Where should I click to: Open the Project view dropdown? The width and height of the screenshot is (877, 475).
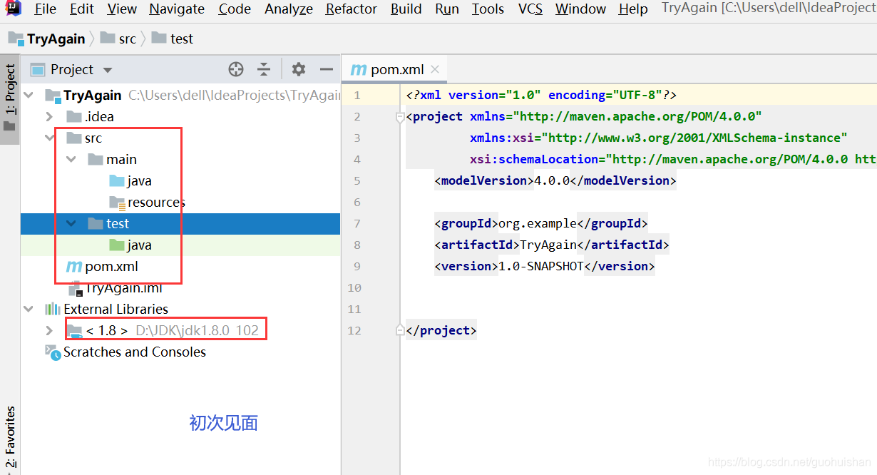108,70
